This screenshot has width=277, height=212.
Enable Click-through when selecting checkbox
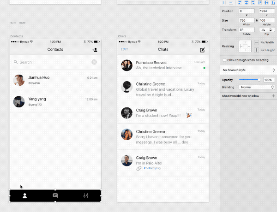pyautogui.click(x=224, y=60)
